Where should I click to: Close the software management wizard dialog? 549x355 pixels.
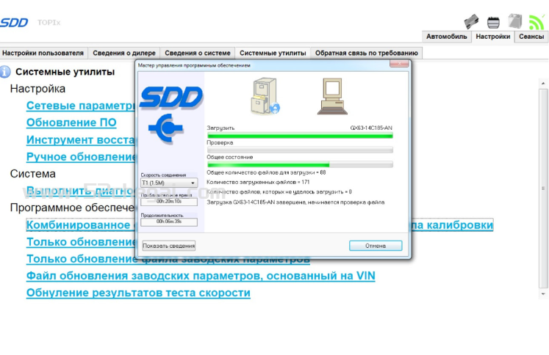tap(399, 64)
